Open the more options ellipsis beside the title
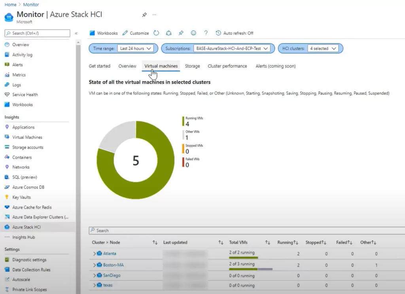 tap(154, 15)
